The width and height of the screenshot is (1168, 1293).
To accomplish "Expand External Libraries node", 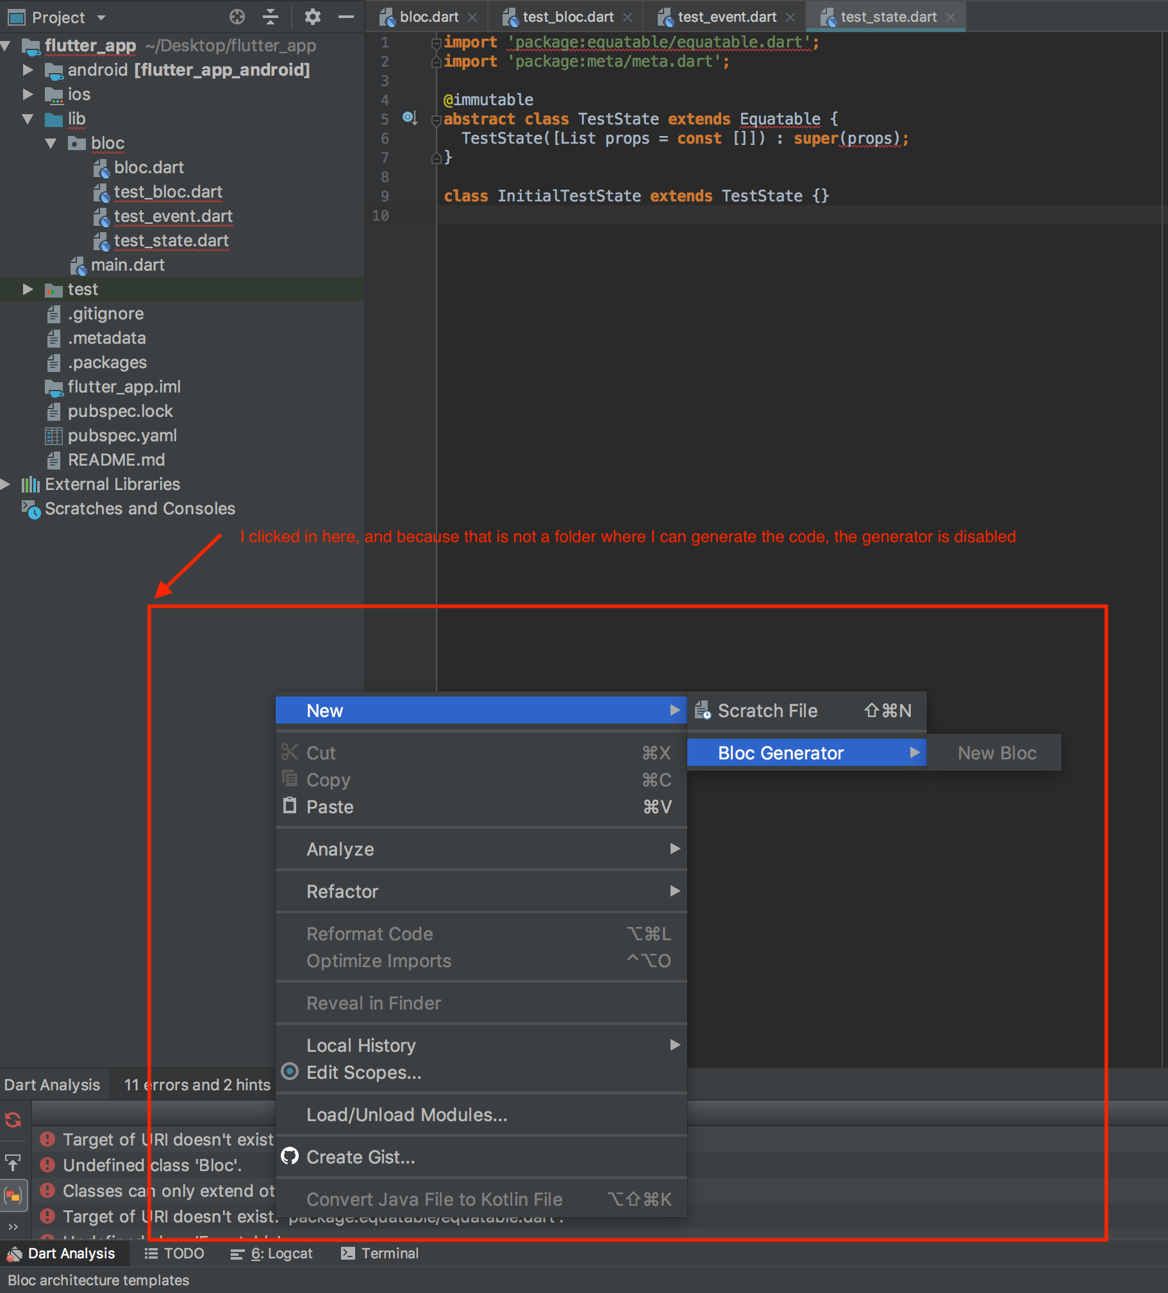I will [6, 484].
